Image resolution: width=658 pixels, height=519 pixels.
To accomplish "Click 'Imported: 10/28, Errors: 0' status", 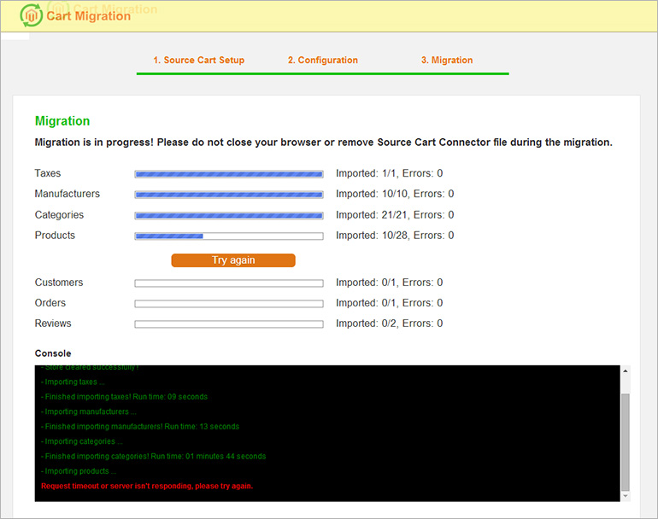I will [395, 236].
